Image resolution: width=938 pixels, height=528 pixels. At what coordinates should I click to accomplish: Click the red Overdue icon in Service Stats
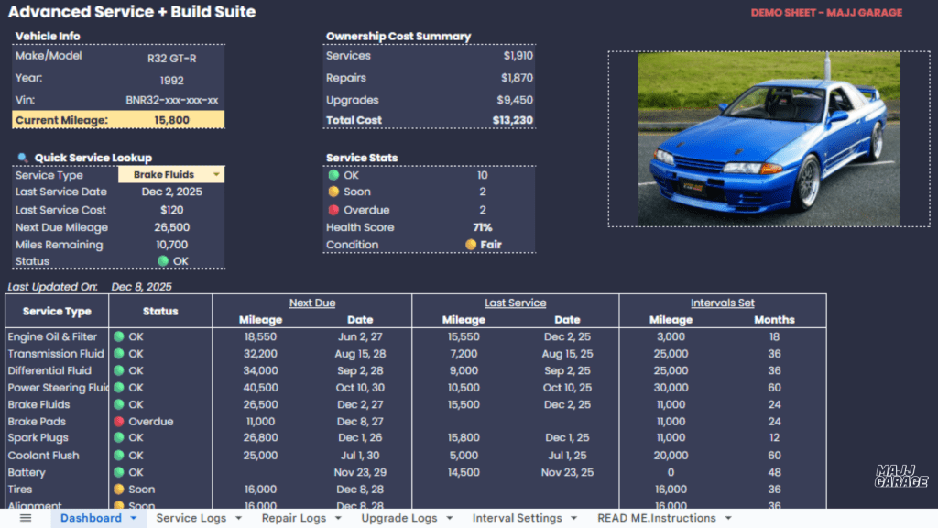333,210
